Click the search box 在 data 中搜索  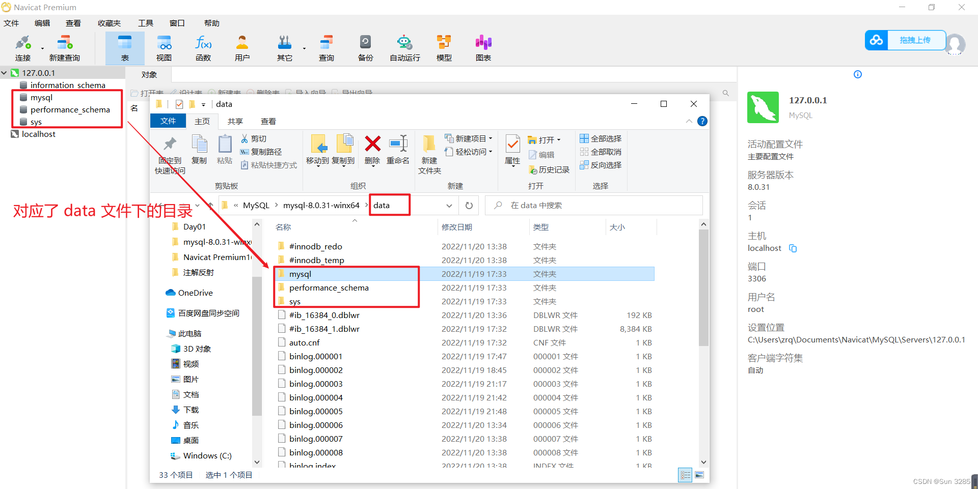[x=593, y=206]
